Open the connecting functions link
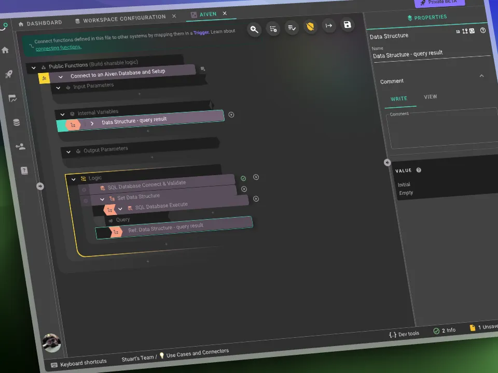Image resolution: width=498 pixels, height=373 pixels. 58,48
